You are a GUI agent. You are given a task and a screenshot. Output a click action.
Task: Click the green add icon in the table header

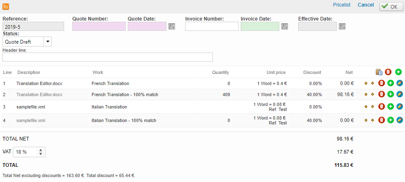point(398,72)
